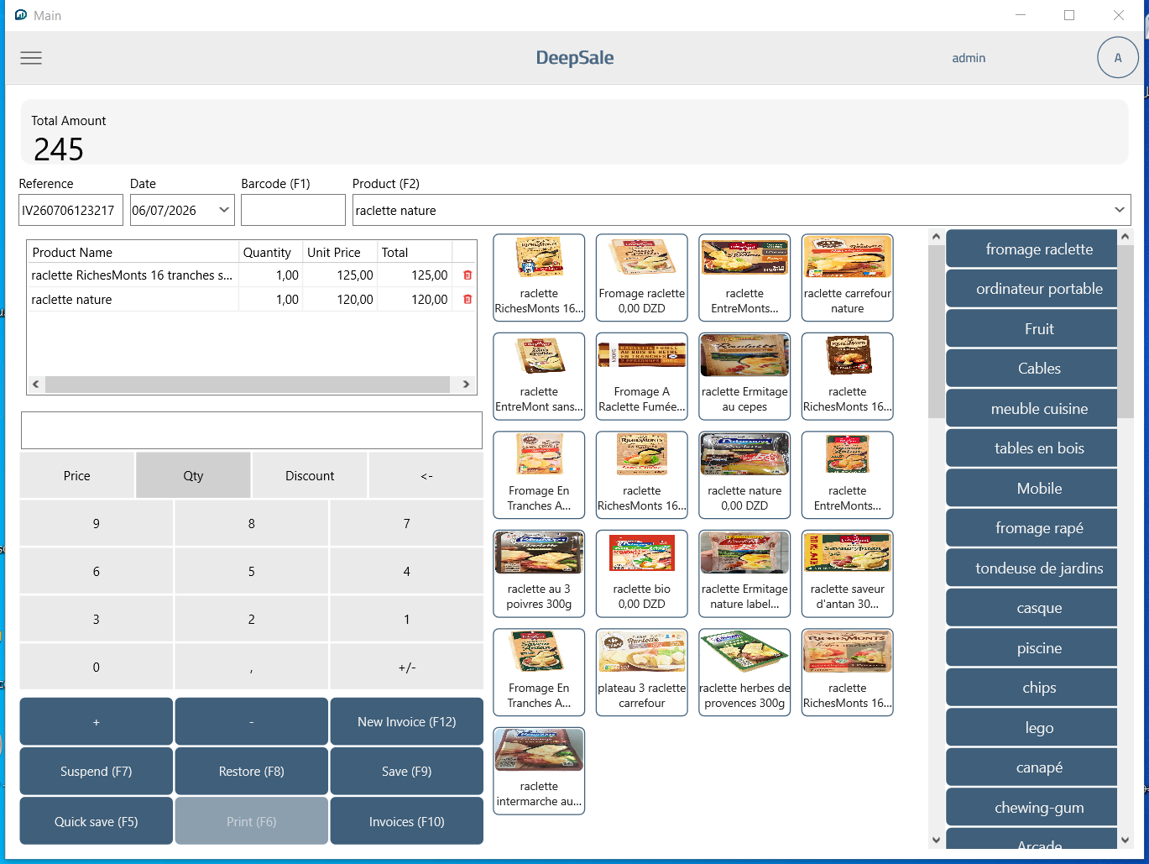Remove the raclette nature row with trash icon
The image size is (1149, 864).
[467, 300]
